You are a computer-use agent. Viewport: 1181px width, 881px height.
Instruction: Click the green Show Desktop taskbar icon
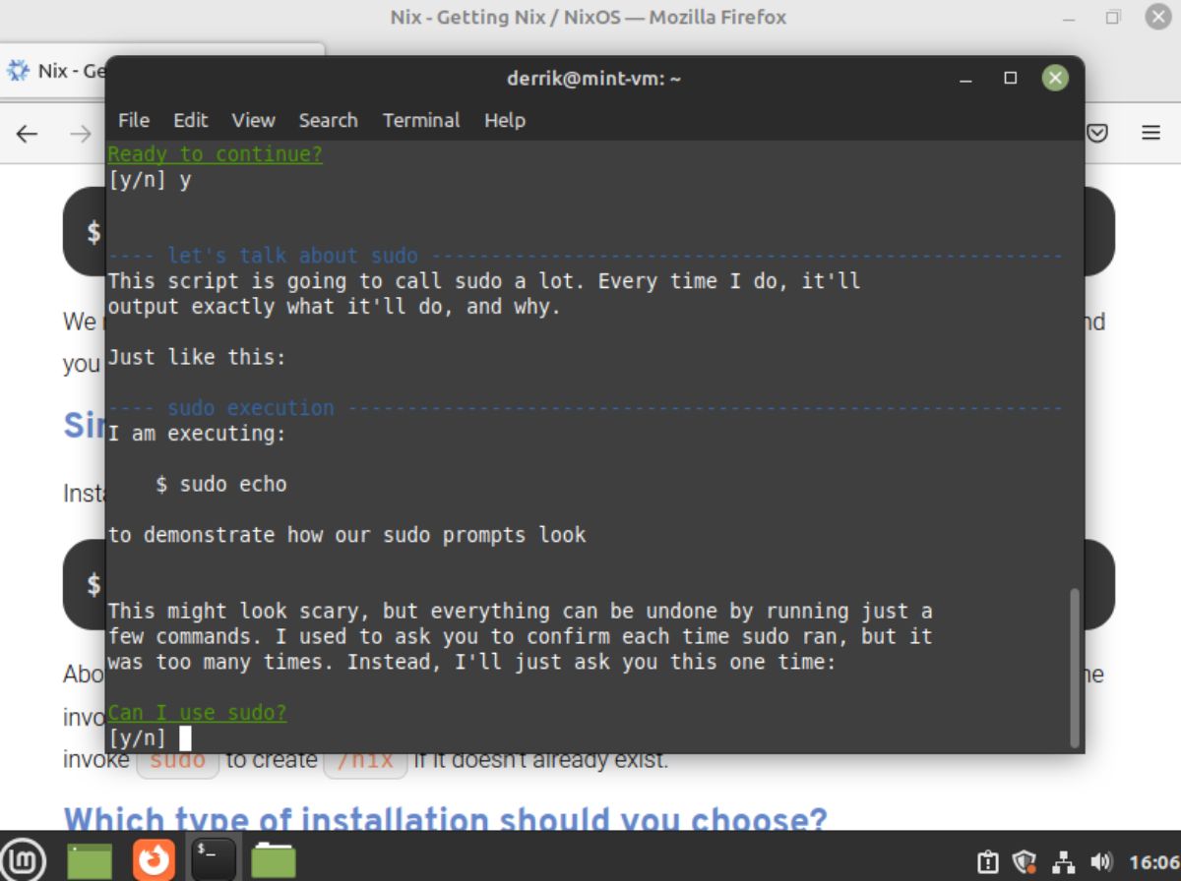(90, 861)
